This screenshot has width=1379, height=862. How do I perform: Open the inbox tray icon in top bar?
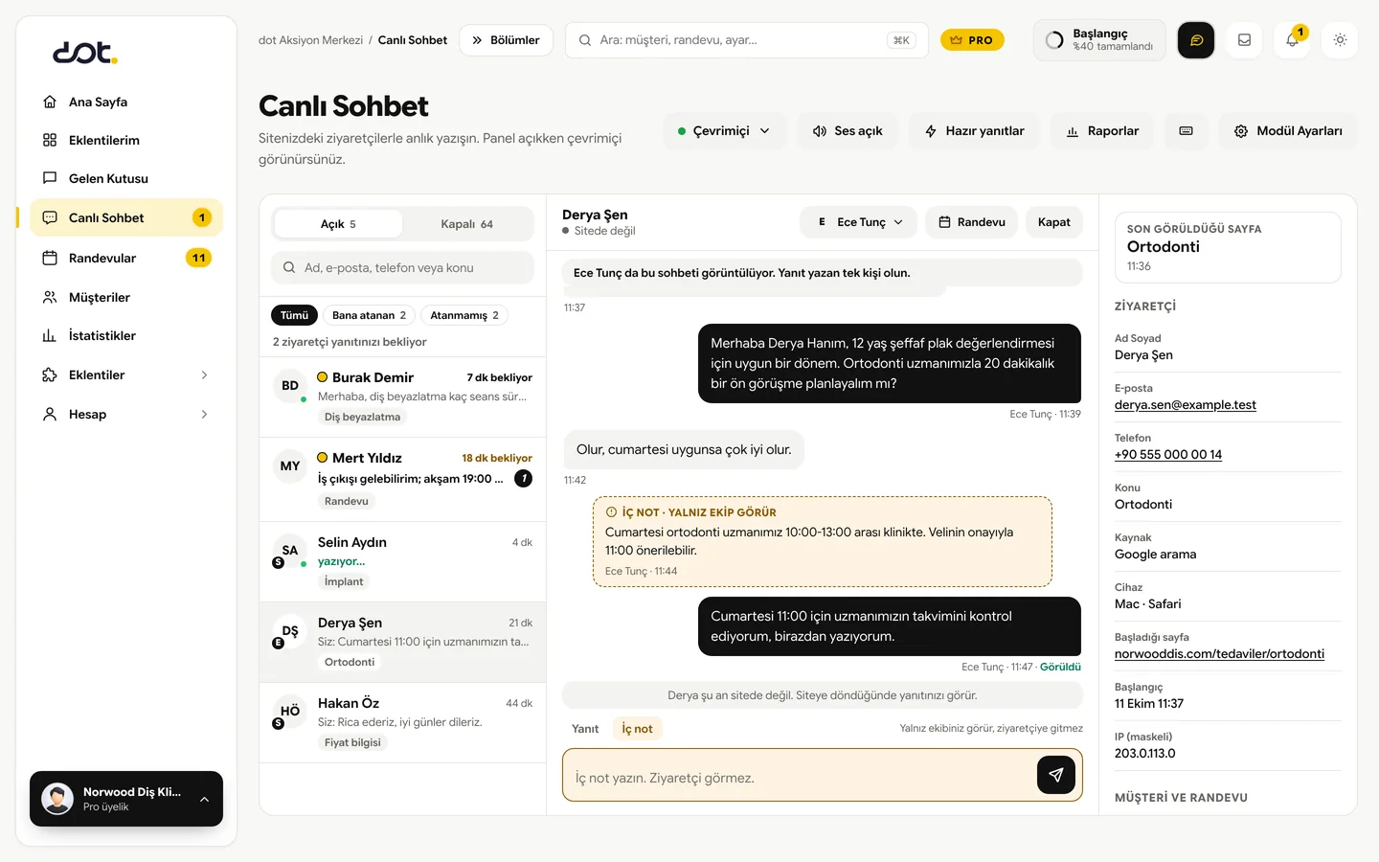[1244, 40]
